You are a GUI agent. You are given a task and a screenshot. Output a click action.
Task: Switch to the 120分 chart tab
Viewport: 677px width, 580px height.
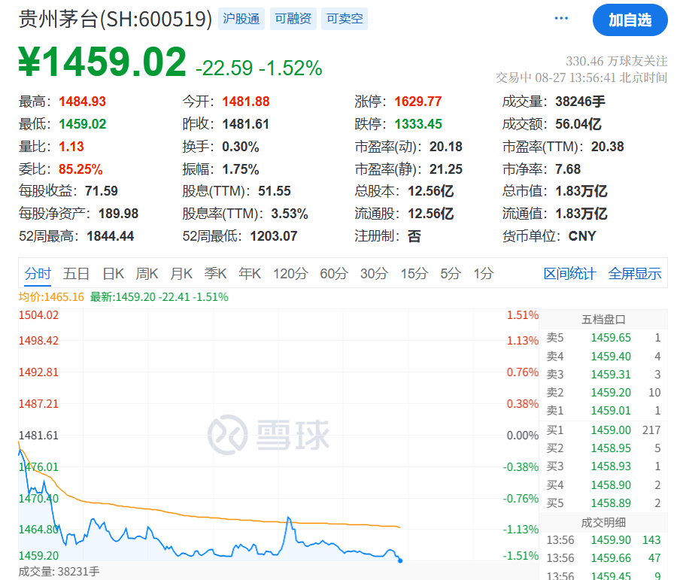290,273
